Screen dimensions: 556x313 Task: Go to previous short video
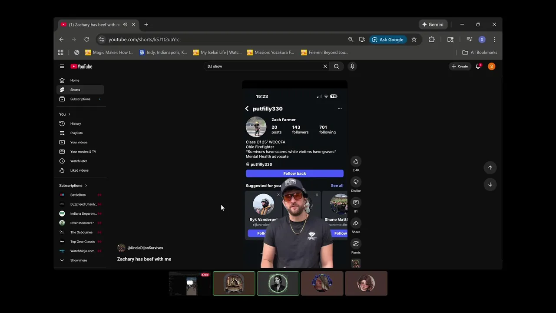tap(490, 167)
